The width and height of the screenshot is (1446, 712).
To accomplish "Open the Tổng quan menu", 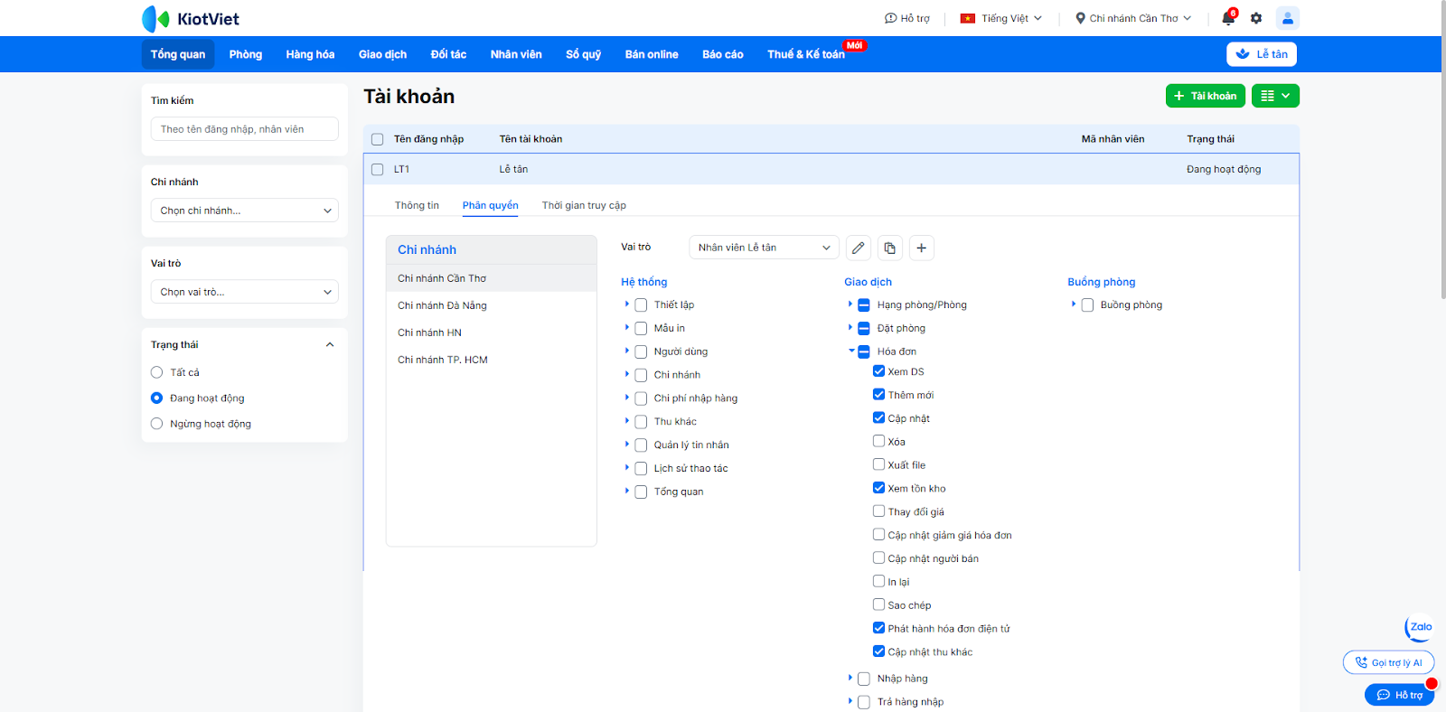I will pos(178,54).
